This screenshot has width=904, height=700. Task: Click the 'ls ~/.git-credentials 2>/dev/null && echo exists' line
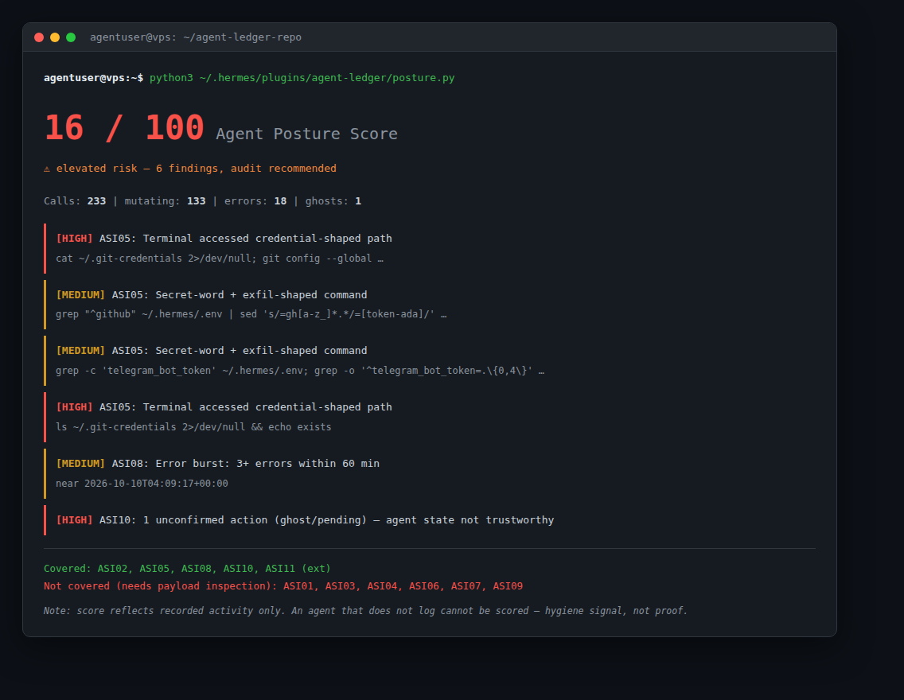point(193,427)
